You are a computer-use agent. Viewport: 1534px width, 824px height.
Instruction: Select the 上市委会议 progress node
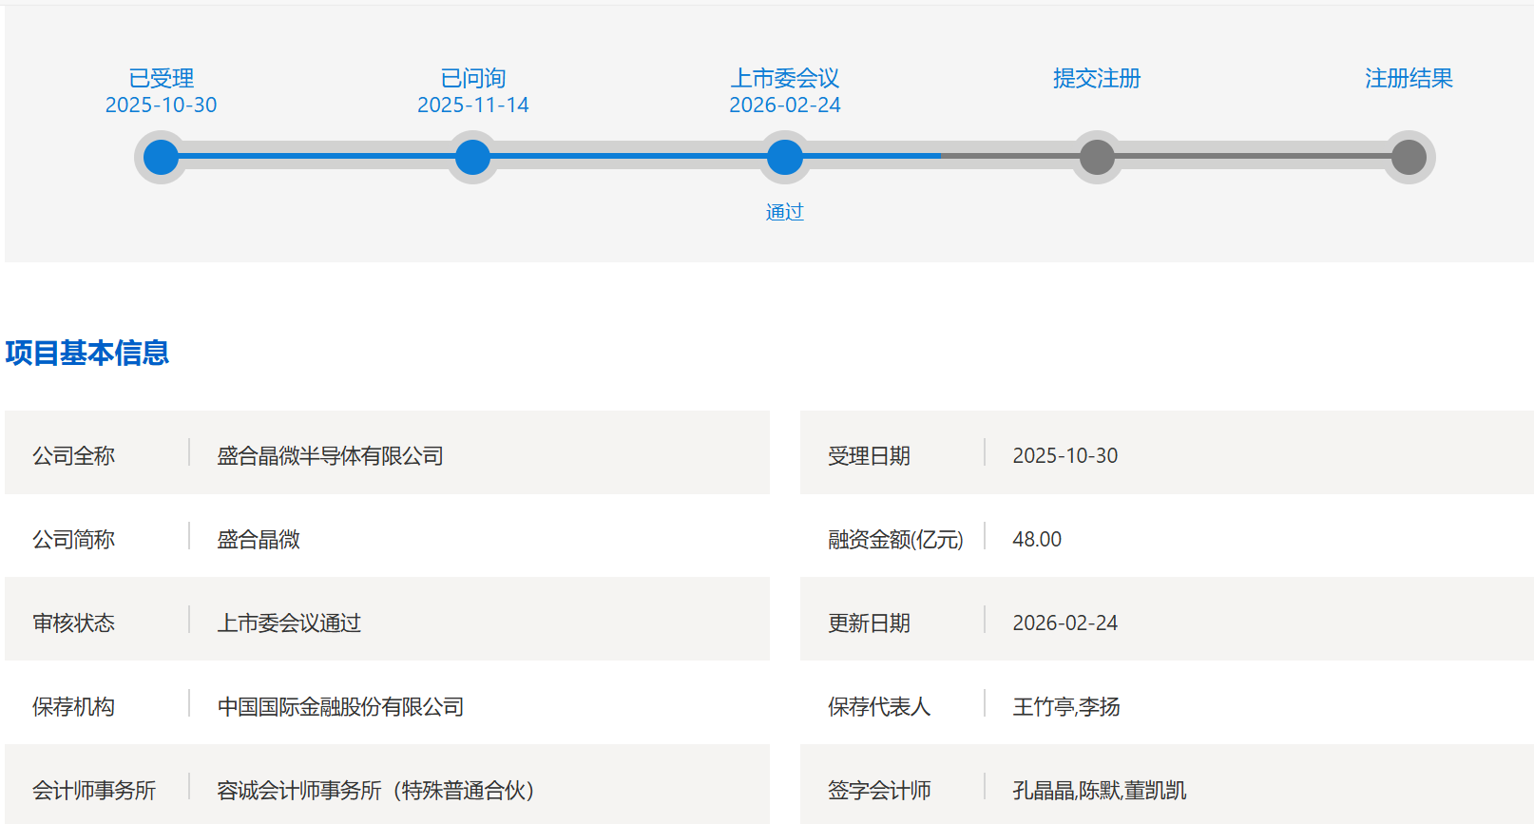tap(785, 157)
